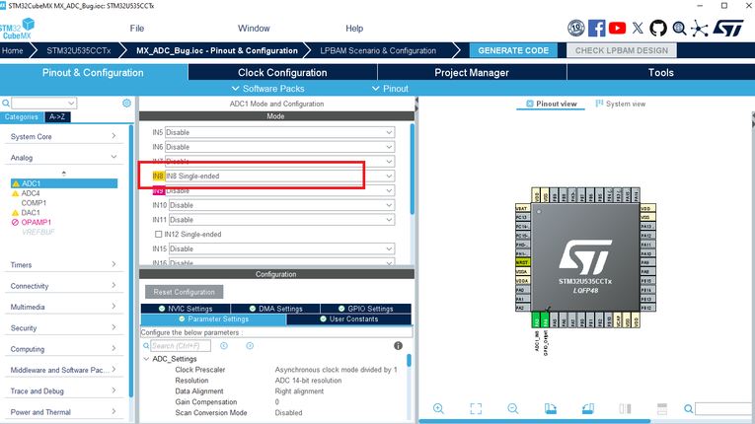Open the Window menu
This screenshot has width=755, height=424.
[254, 29]
